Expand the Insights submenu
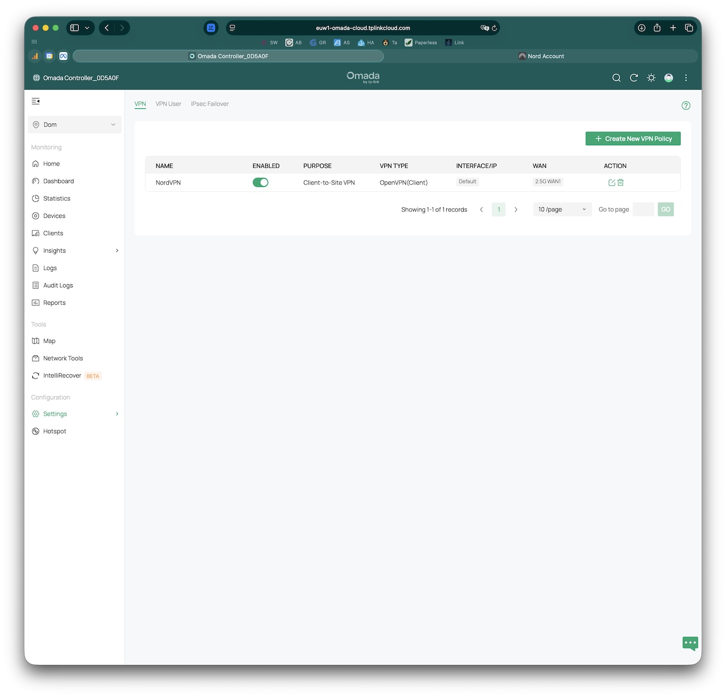The image size is (726, 697). [x=117, y=251]
